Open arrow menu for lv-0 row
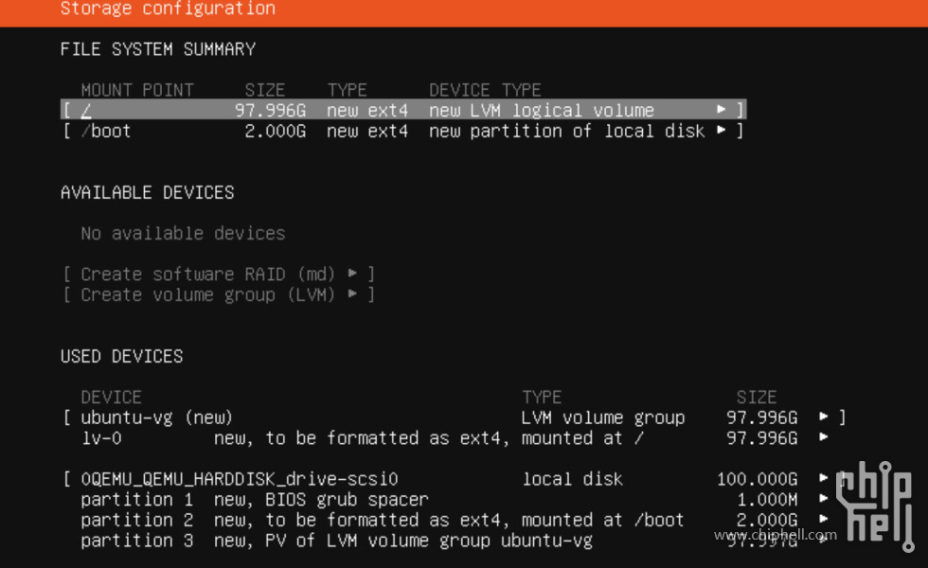Image resolution: width=928 pixels, height=568 pixels. click(x=823, y=437)
